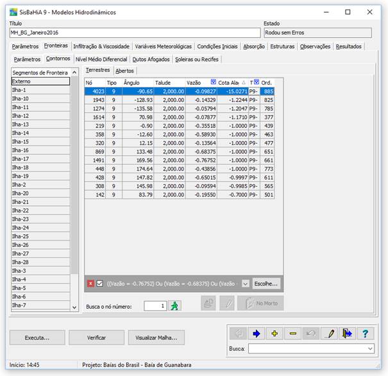Switch to the Estruturas tab
Image resolution: width=388 pixels, height=376 pixels.
[x=282, y=46]
